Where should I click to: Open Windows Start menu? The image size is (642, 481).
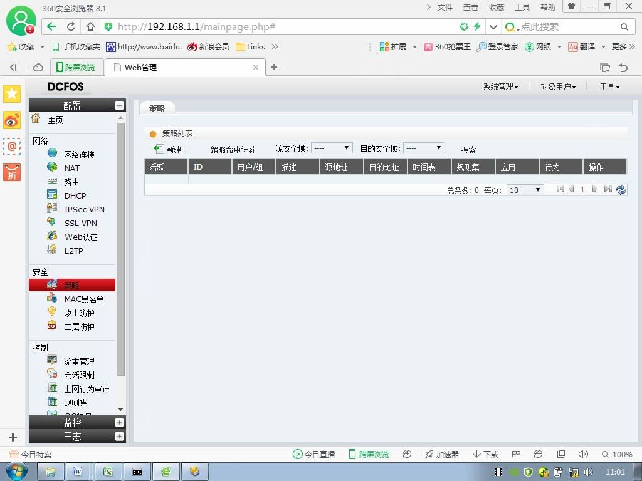[x=17, y=472]
